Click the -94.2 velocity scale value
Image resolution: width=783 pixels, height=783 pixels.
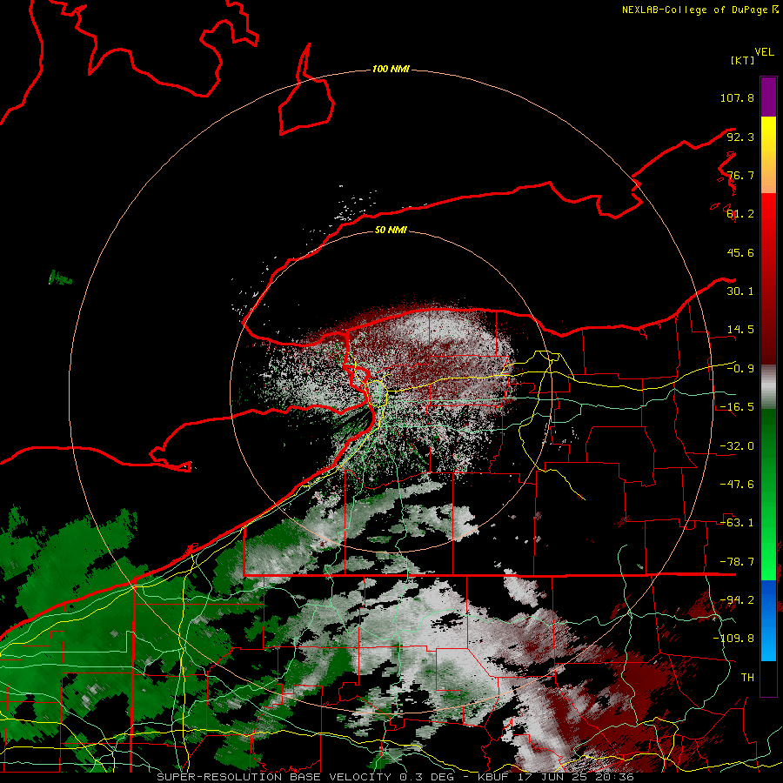737,599
